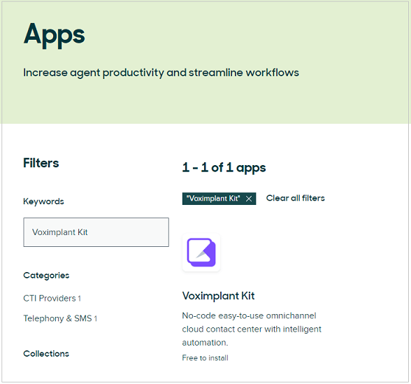Select the Apps page title
This screenshot has width=411, height=384.
click(x=54, y=35)
